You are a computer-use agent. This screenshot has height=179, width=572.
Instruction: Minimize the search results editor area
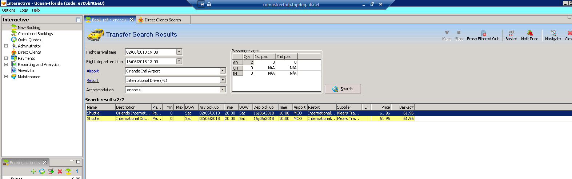(569, 18)
